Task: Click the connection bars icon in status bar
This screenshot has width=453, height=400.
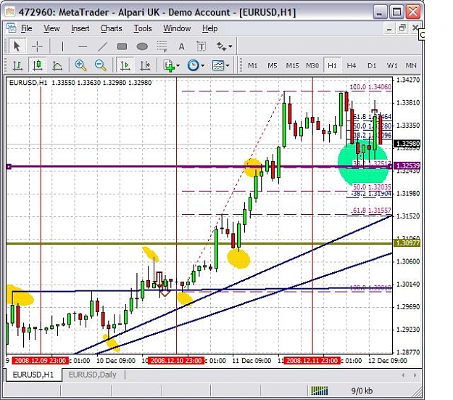Action: (319, 391)
